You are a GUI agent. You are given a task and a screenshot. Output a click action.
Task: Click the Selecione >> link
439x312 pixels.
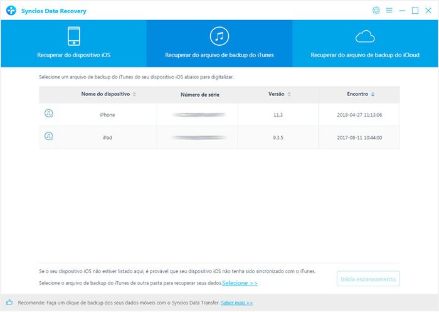tap(240, 283)
